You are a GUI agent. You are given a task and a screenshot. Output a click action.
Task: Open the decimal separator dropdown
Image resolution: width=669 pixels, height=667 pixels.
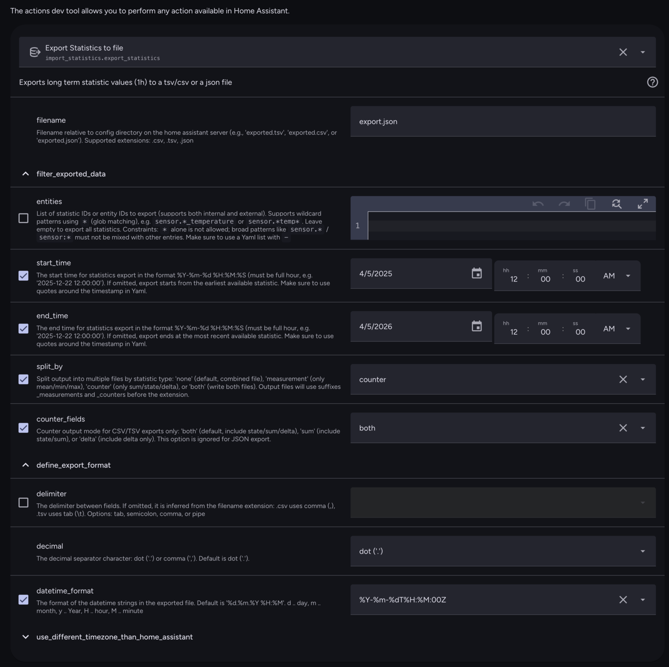pos(642,551)
